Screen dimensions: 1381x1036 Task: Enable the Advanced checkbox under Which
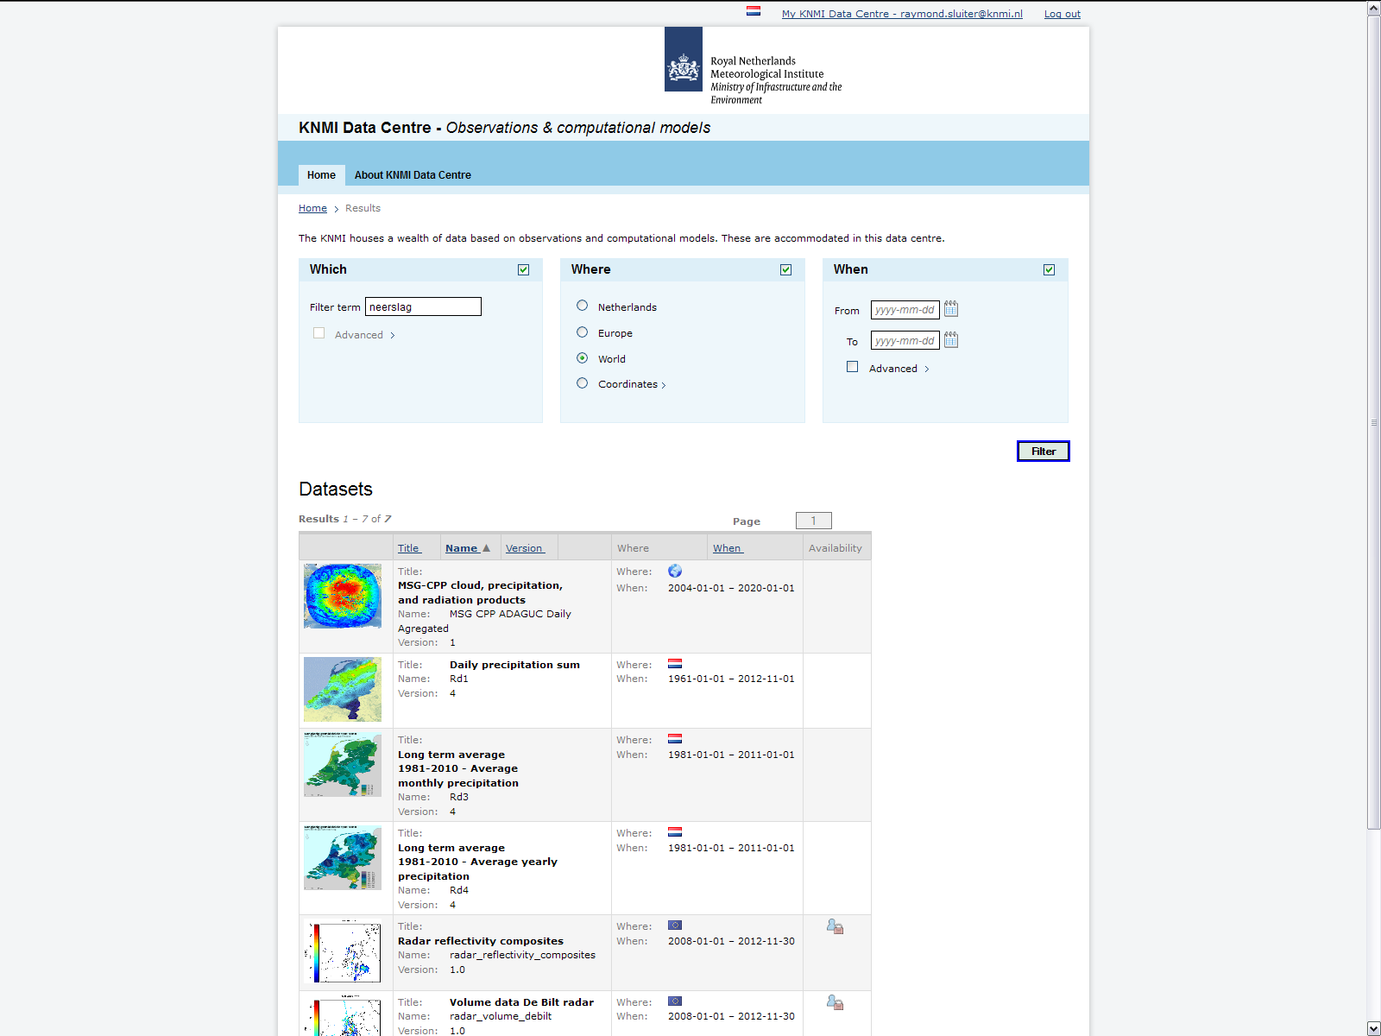[319, 333]
